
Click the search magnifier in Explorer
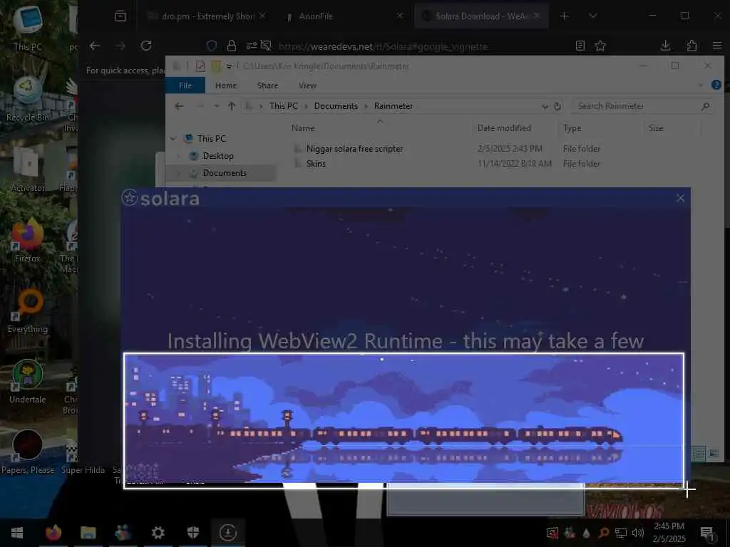[x=705, y=106]
